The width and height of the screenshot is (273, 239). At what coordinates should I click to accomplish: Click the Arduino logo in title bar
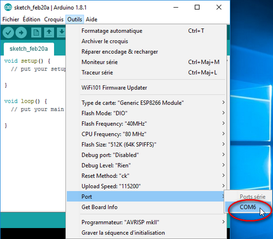point(8,8)
